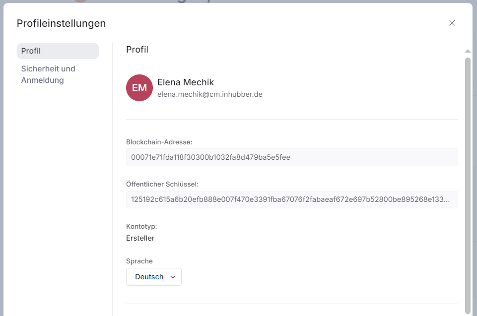The image size is (477, 316).
Task: Select the Profil sidebar tab
Action: click(58, 51)
